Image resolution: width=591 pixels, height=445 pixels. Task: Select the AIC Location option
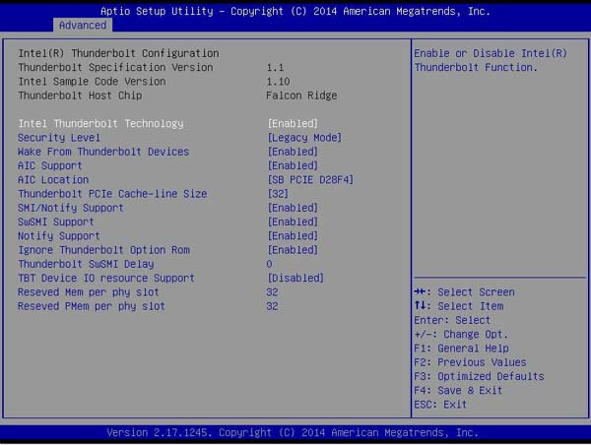(x=53, y=180)
